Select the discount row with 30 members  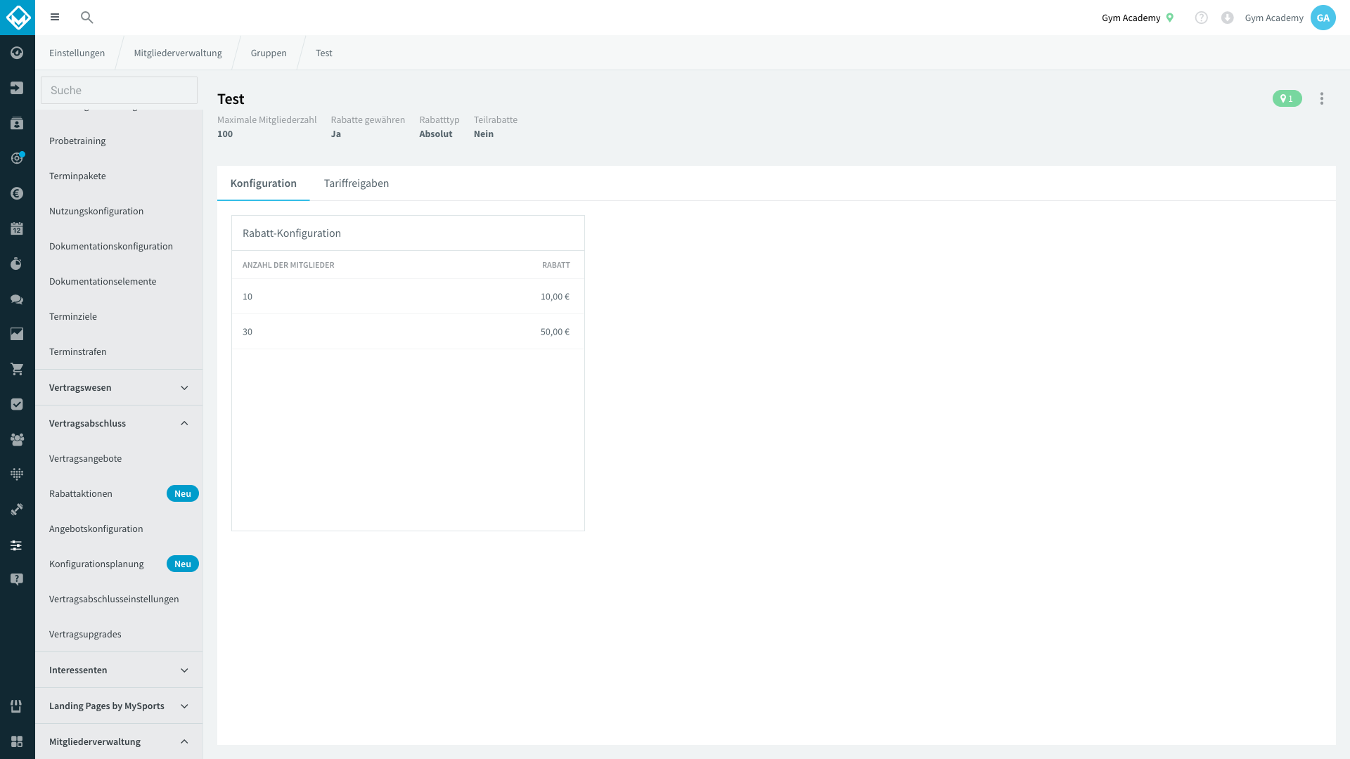point(408,332)
